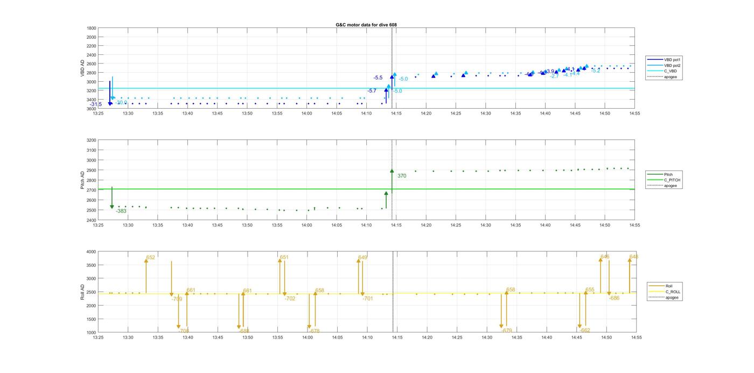The height and width of the screenshot is (373, 754).
Task: Click the '14:55' time tick under the Roll plot
Action: pos(636,337)
